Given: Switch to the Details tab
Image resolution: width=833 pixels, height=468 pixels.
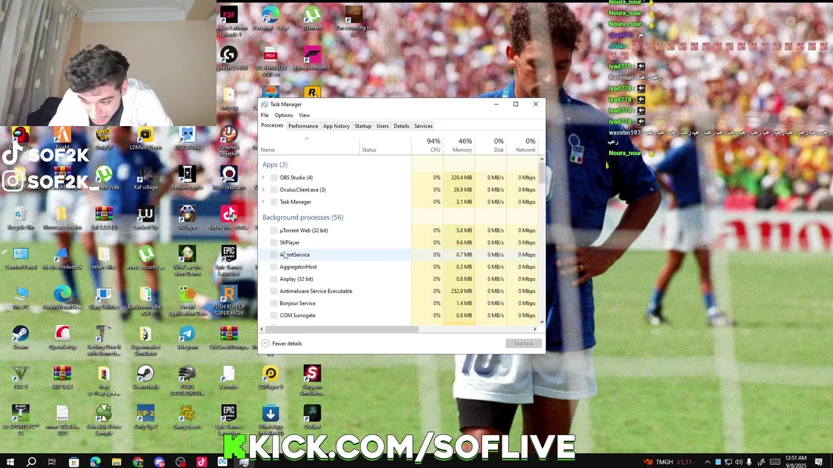Looking at the screenshot, I should (402, 126).
